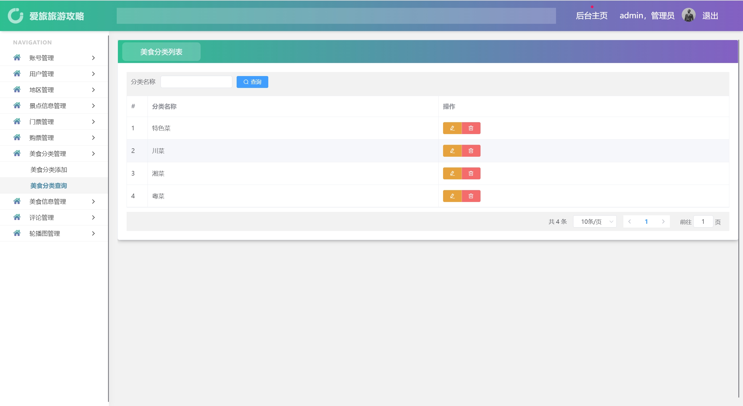Click next page arrow in pagination

pos(663,222)
